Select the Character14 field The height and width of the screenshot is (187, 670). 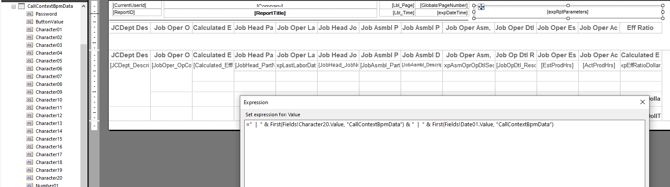pos(49,131)
